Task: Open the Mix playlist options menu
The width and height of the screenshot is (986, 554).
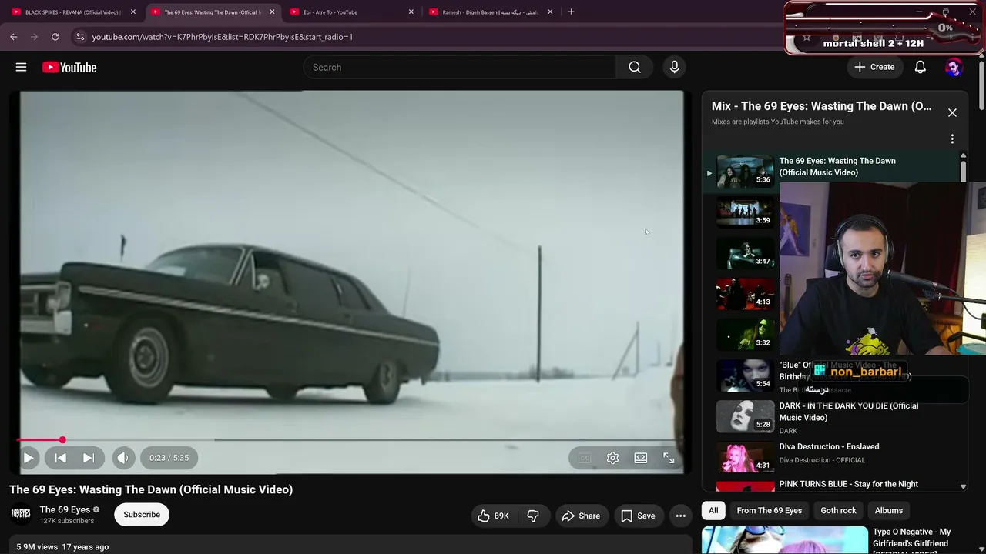Action: (x=952, y=139)
